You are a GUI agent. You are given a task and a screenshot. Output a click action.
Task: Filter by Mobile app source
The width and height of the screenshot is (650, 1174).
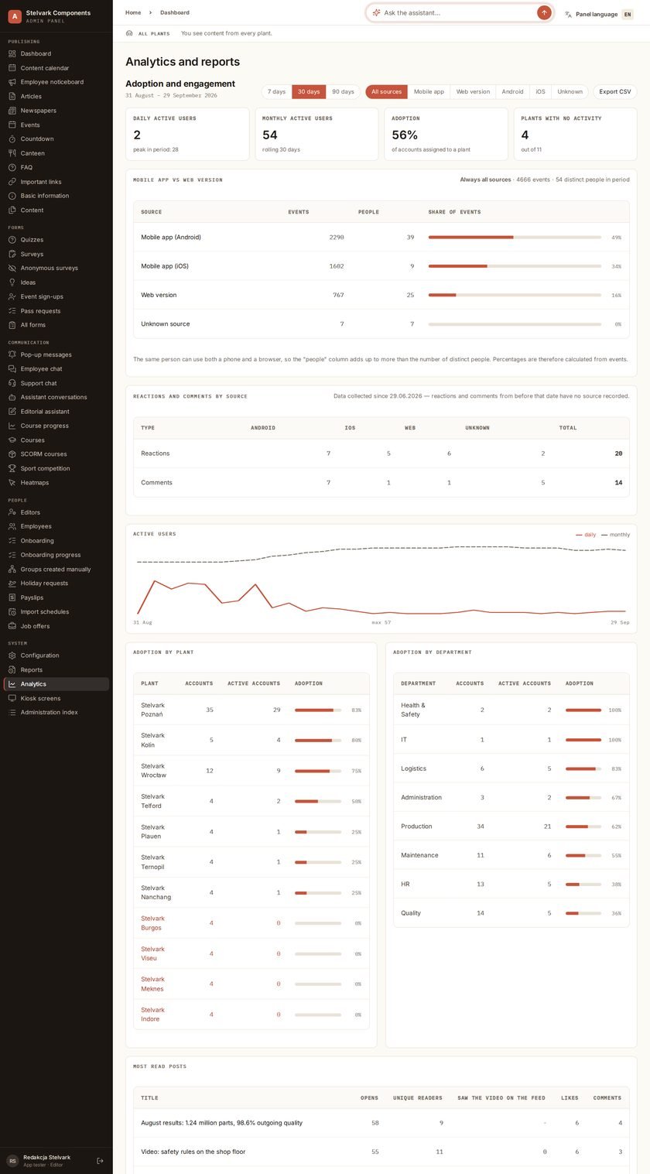click(429, 91)
